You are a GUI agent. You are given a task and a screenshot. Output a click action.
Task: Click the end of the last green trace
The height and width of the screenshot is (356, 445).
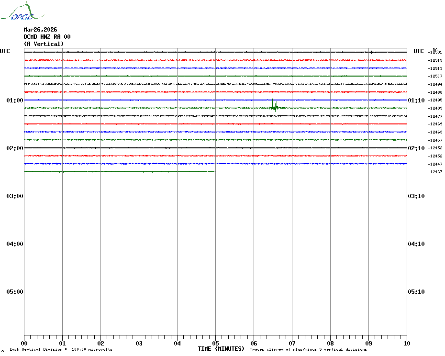click(214, 171)
